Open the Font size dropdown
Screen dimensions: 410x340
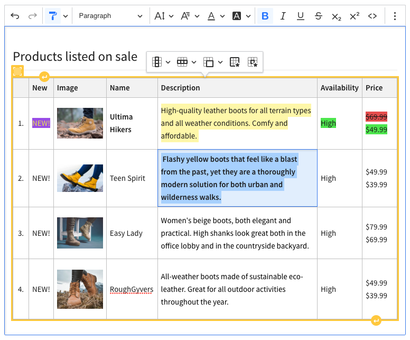[164, 16]
